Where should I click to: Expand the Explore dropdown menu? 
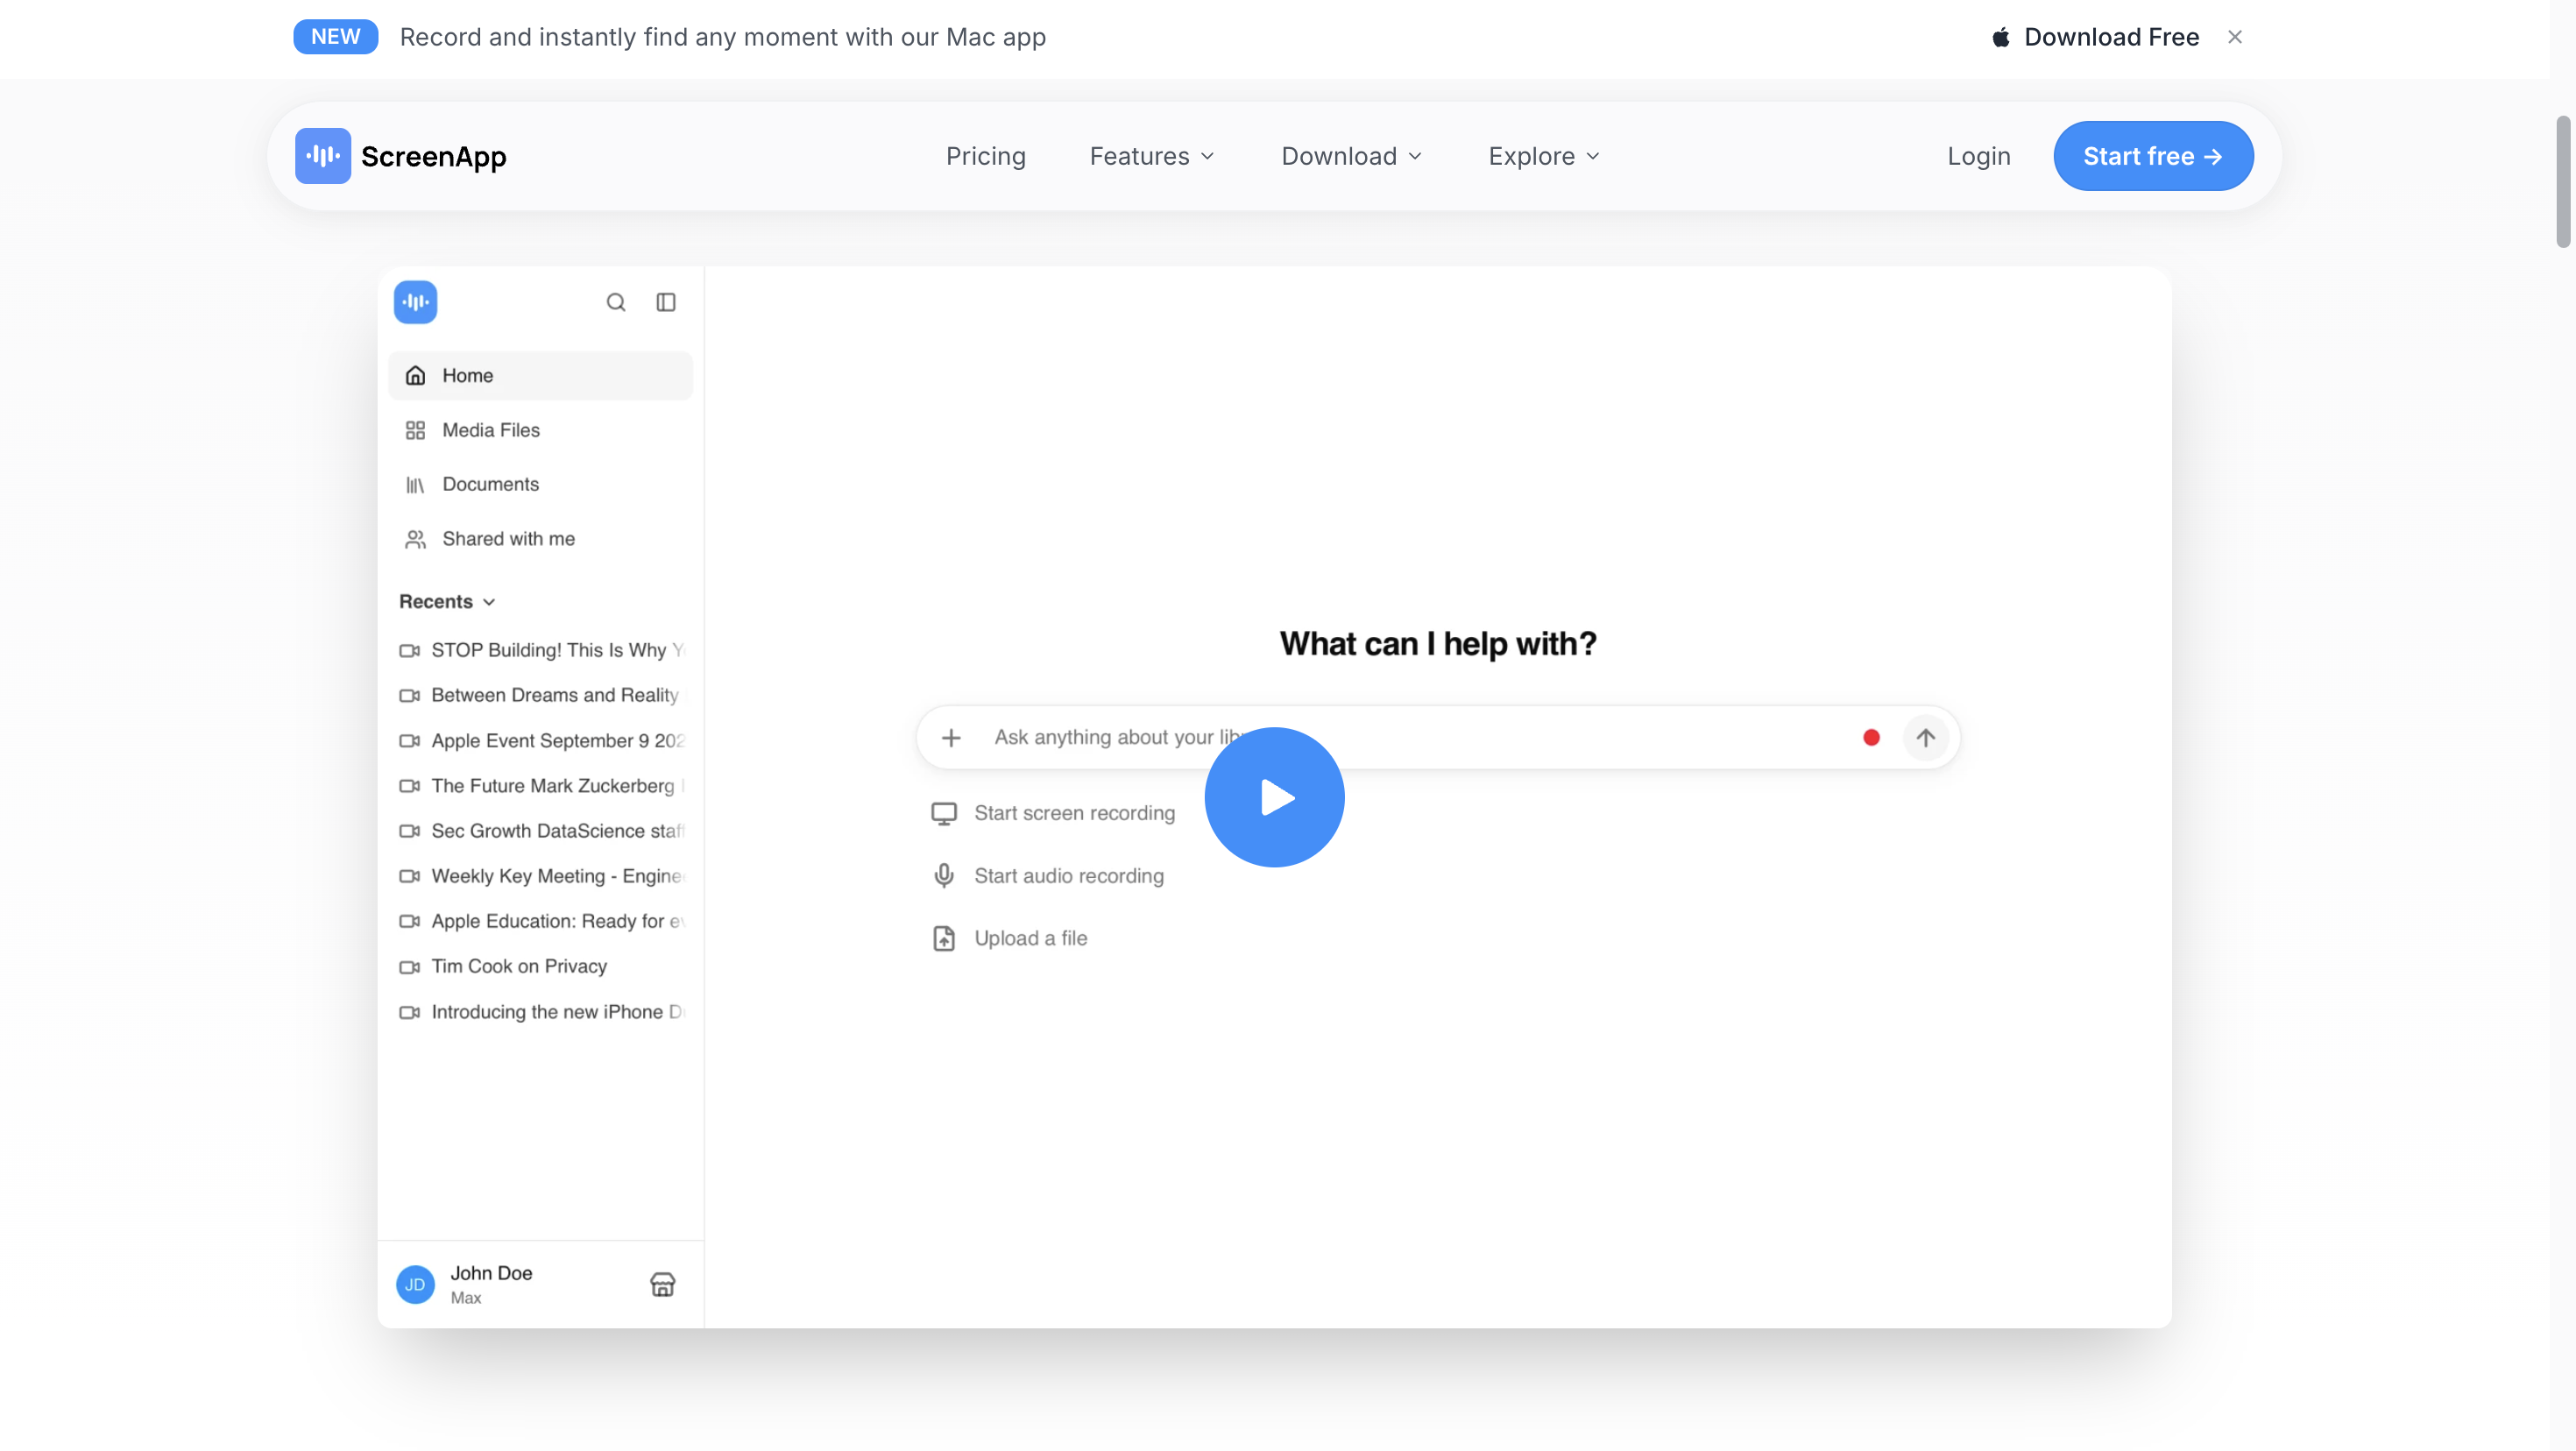pyautogui.click(x=1544, y=156)
